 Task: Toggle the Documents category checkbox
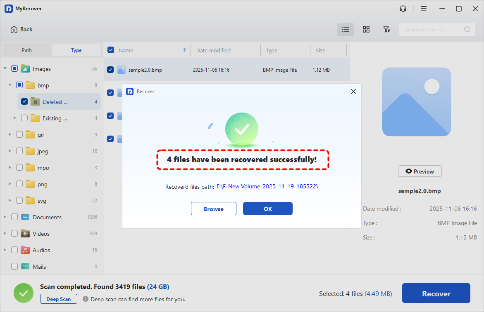14,217
